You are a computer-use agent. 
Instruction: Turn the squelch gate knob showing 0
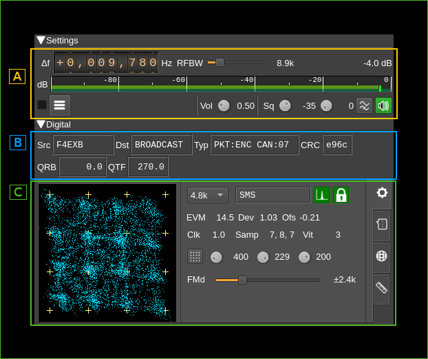pos(326,106)
